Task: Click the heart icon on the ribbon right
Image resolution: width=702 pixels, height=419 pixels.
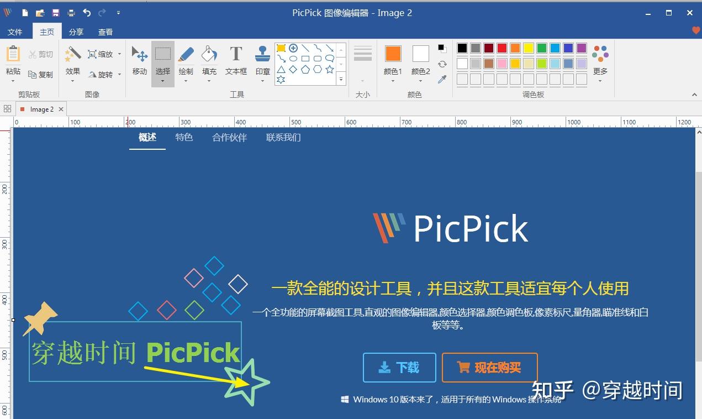Action: tap(695, 32)
